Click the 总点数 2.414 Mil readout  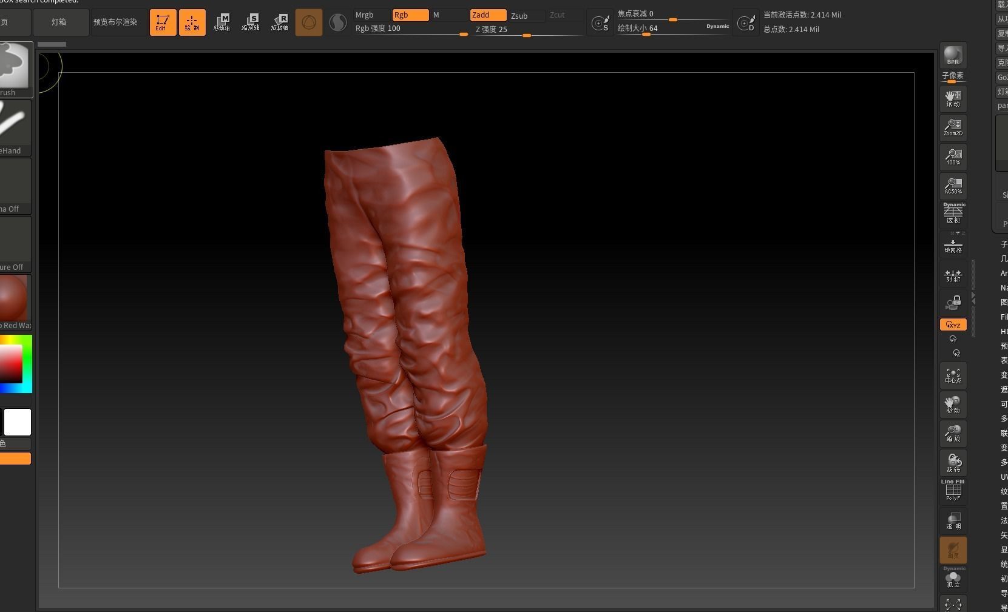pos(791,29)
